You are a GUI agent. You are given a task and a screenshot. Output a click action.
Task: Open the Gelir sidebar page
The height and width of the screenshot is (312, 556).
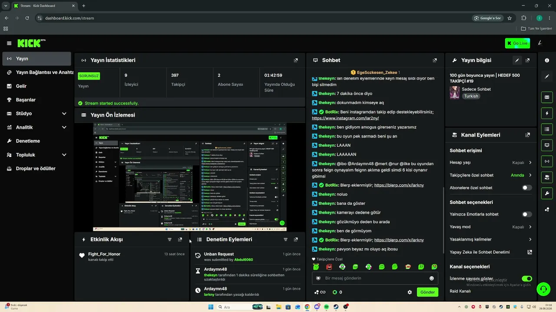pos(37,86)
